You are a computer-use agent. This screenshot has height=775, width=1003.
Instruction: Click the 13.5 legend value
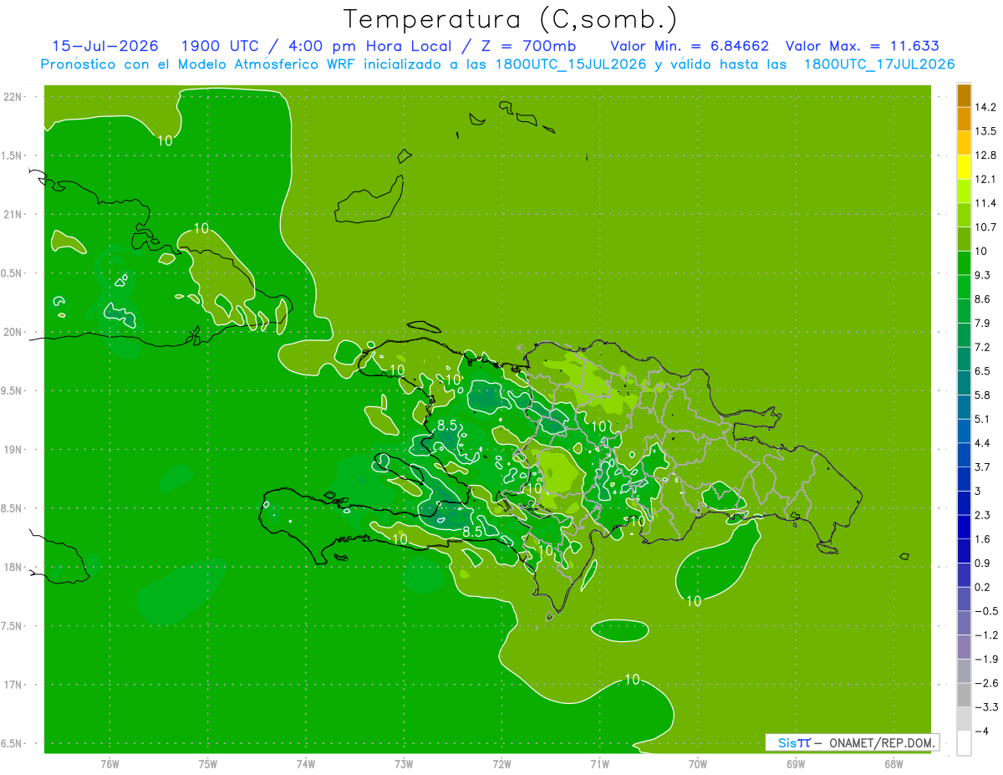[x=985, y=131]
